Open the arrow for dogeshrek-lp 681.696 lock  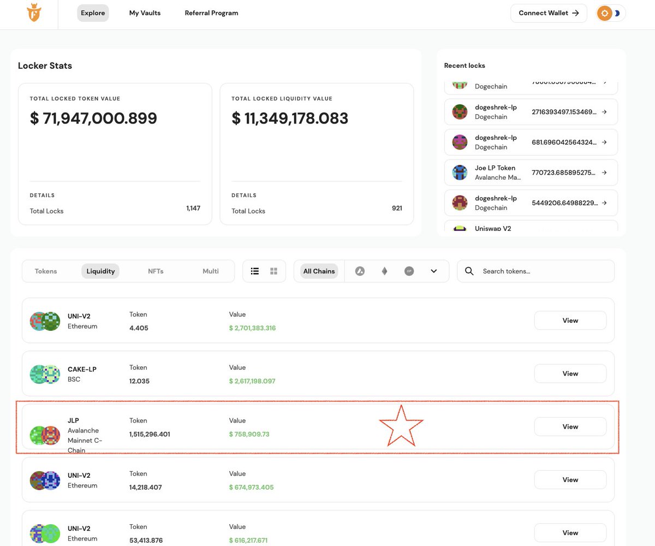604,142
